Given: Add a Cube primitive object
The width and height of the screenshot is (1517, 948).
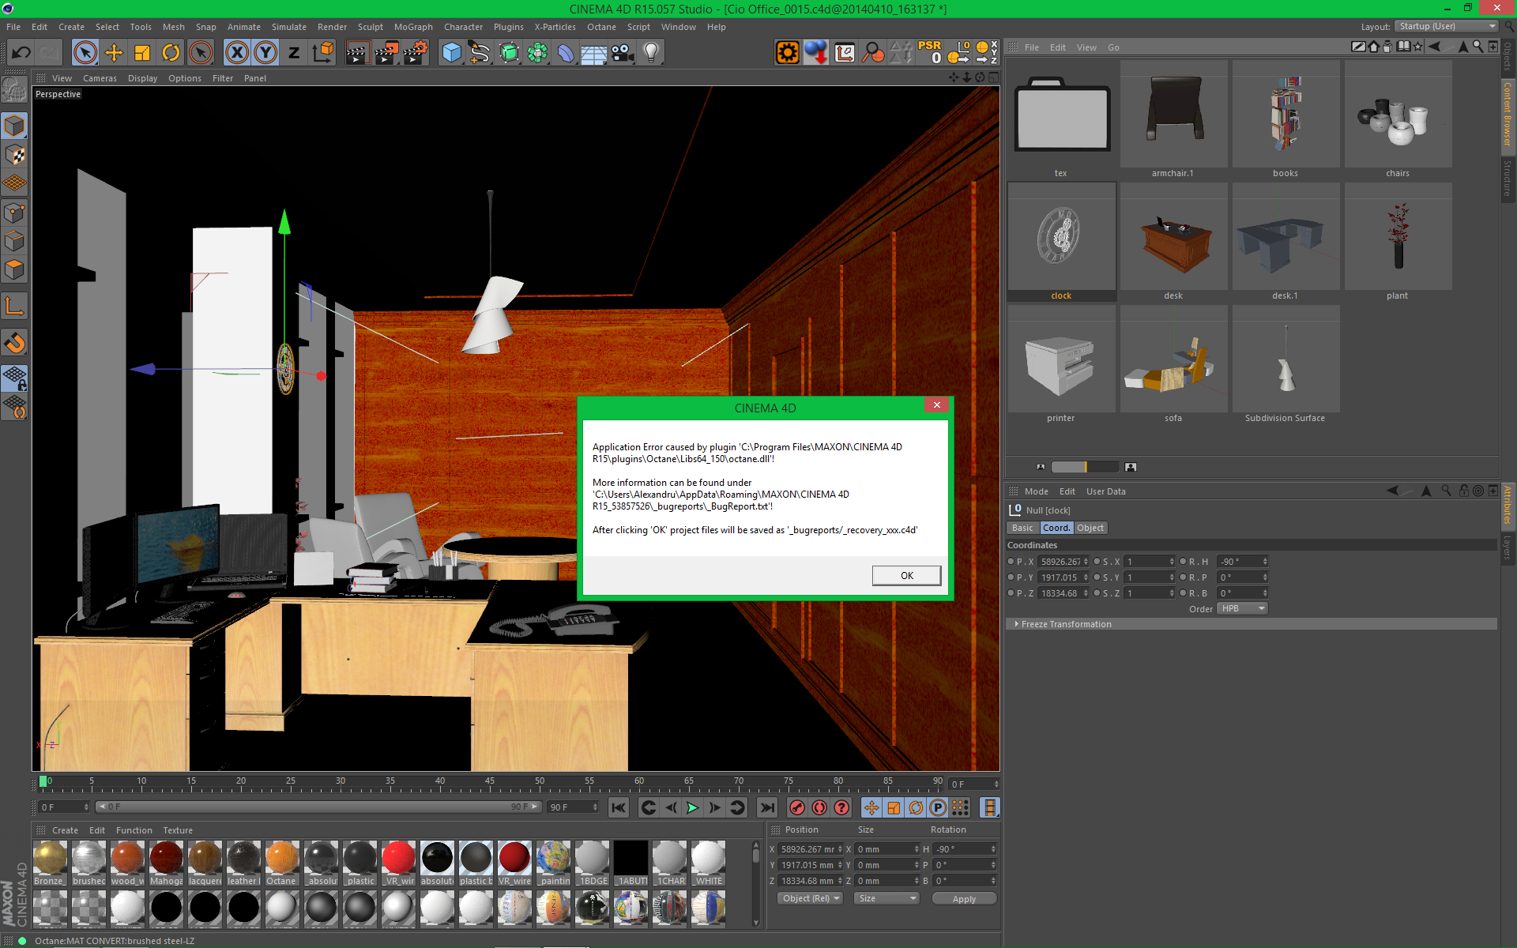Looking at the screenshot, I should [x=451, y=53].
